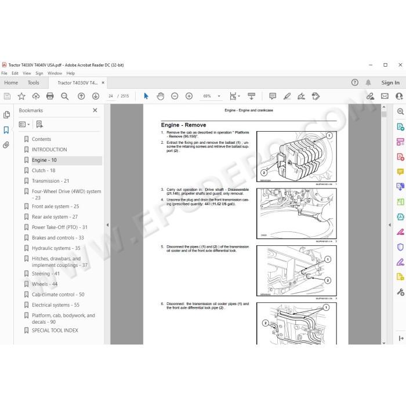Add a sticky note comment

[x=273, y=96]
